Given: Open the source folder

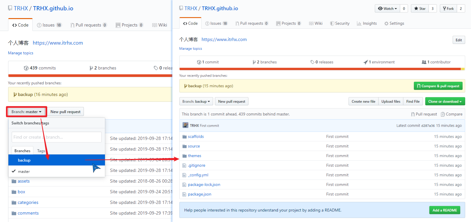Looking at the screenshot, I should 194,146.
